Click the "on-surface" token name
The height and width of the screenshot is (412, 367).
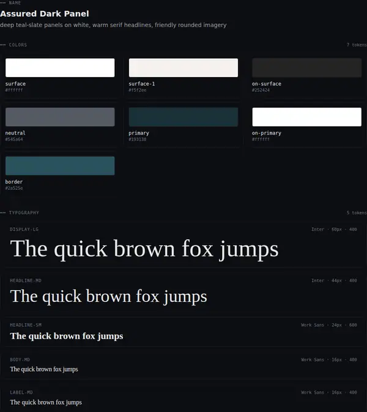267,84
